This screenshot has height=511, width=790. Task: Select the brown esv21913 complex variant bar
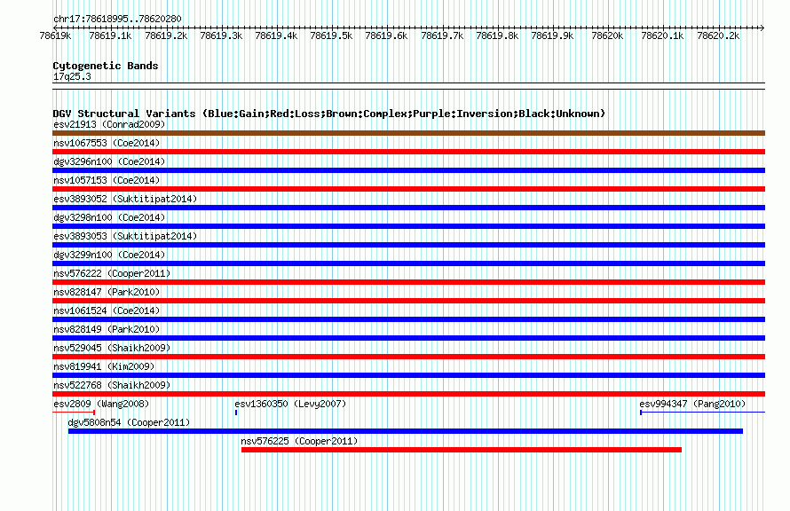[408, 133]
